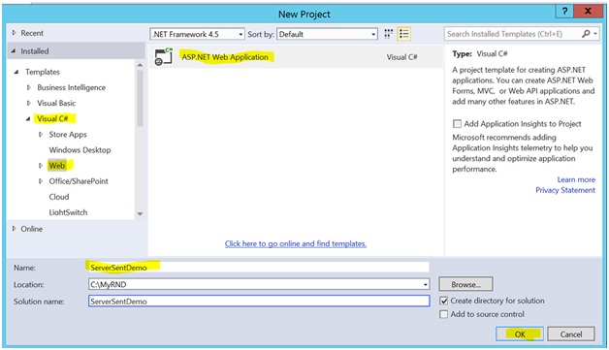609x350 pixels.
Task: Click tree scrollbar up arrow
Action: pyautogui.click(x=140, y=65)
